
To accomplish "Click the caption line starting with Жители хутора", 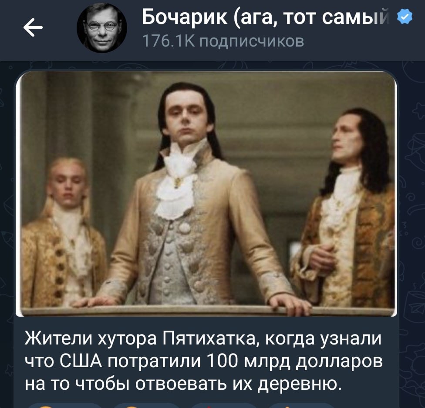I will 203,338.
